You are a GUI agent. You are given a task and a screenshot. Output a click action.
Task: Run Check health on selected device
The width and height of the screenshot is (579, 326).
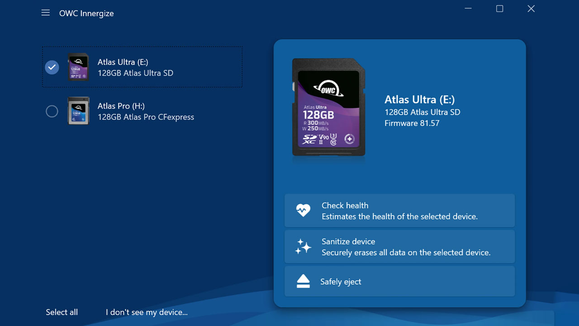click(399, 211)
